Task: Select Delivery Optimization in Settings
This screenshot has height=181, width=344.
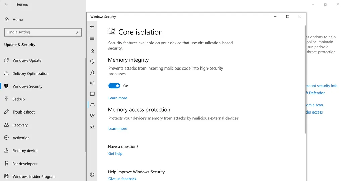Action: point(31,74)
